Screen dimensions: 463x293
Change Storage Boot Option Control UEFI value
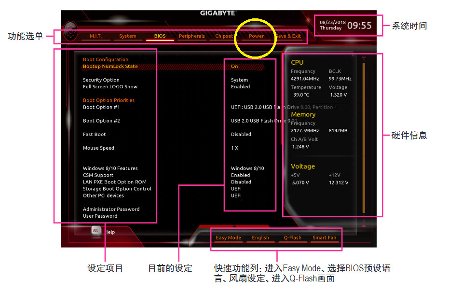pyautogui.click(x=236, y=189)
